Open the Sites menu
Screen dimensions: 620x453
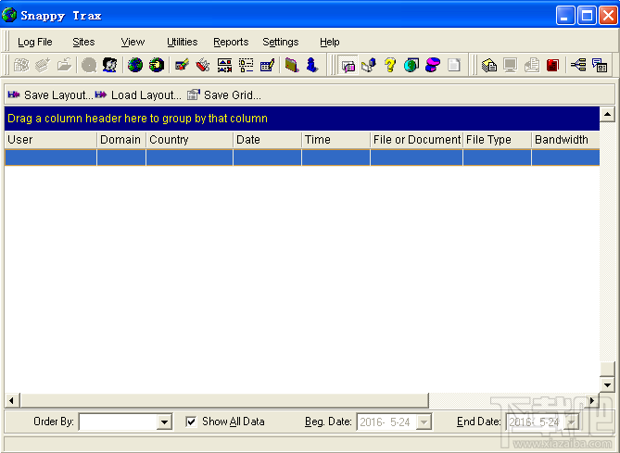pos(83,42)
